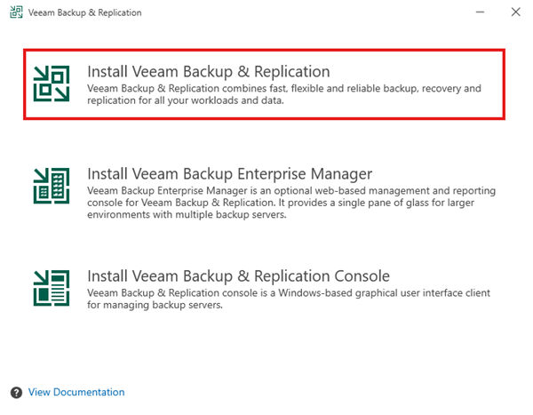Image resolution: width=533 pixels, height=415 pixels.
Task: Click the 'Veeam Backup & Replication' window title text
Action: [x=85, y=13]
